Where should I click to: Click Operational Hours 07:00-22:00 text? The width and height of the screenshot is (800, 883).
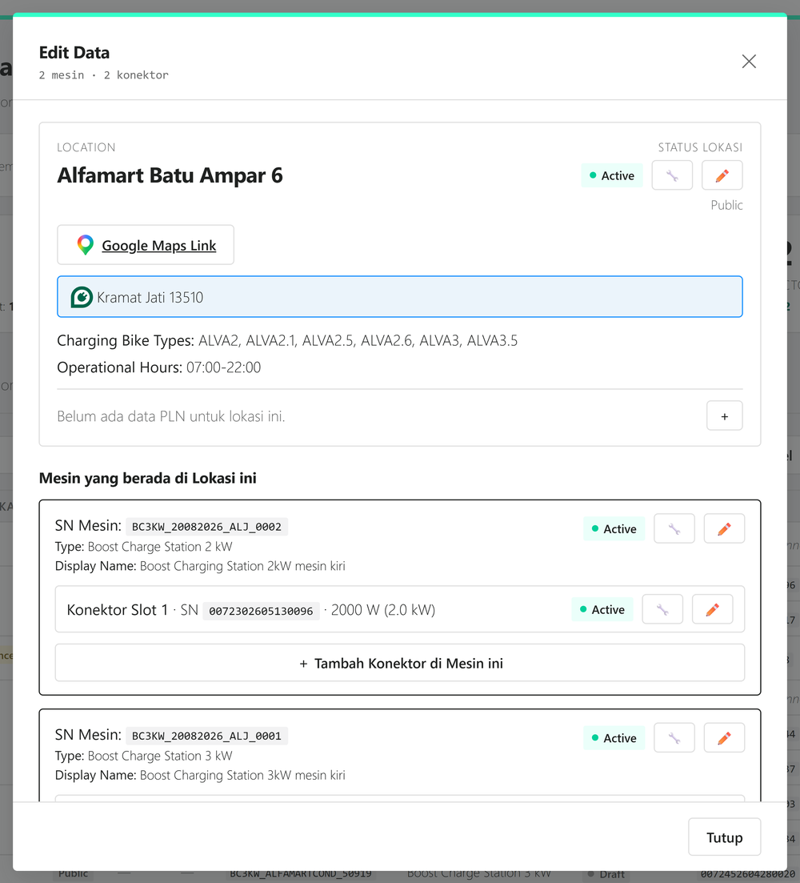(x=158, y=367)
